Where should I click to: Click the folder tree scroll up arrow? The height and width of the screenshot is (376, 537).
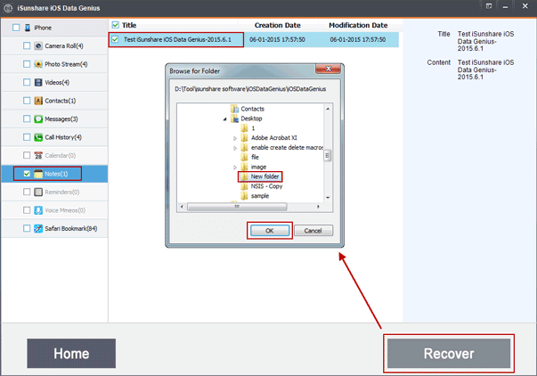point(328,109)
